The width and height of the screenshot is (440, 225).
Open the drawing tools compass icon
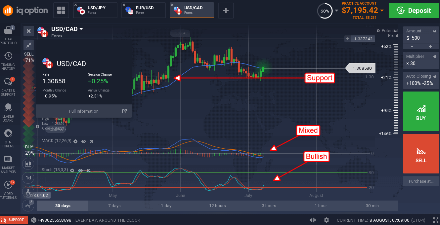(x=28, y=191)
